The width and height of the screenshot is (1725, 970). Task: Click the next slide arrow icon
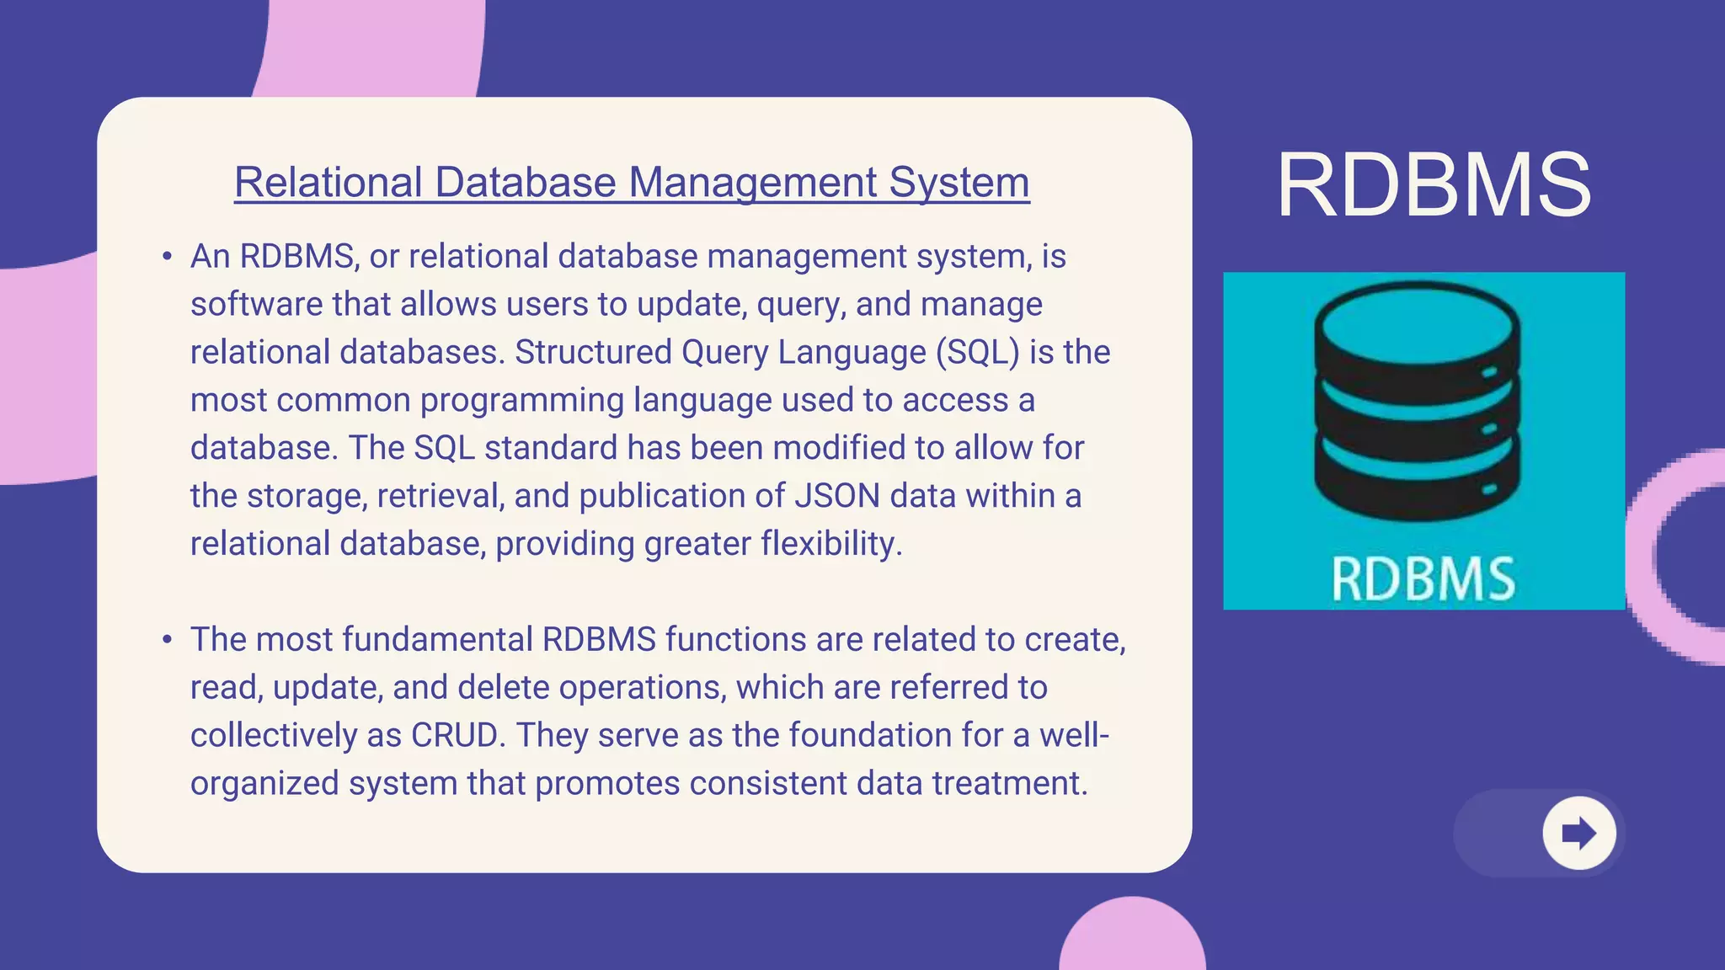(1578, 833)
